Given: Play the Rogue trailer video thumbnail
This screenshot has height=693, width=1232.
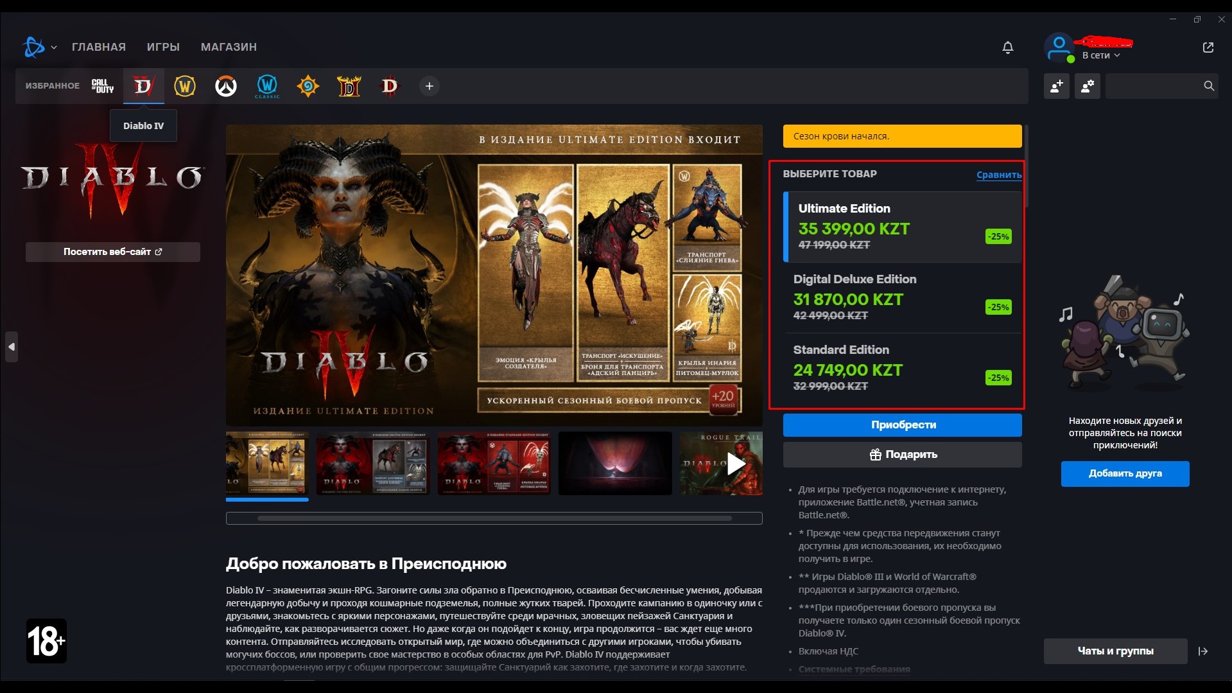Looking at the screenshot, I should coord(722,464).
